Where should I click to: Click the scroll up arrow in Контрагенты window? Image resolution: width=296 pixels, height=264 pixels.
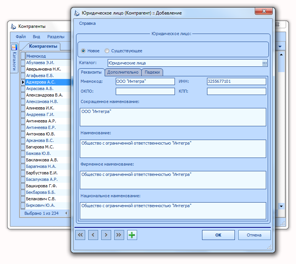coord(281,55)
